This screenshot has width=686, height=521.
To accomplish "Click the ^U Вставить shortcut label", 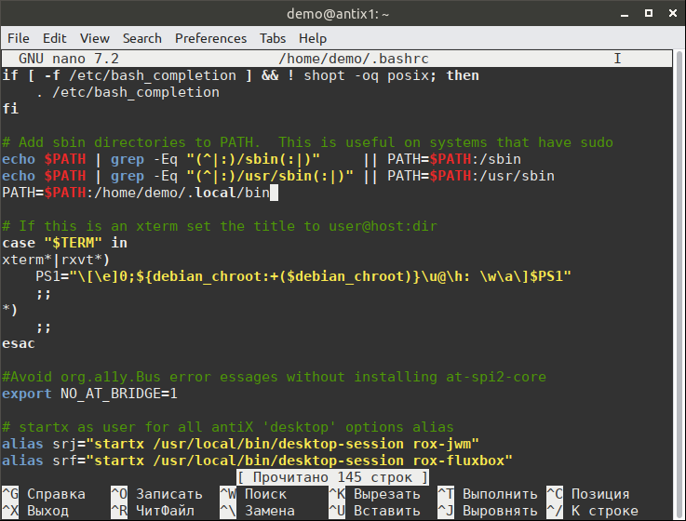I will pos(374,511).
